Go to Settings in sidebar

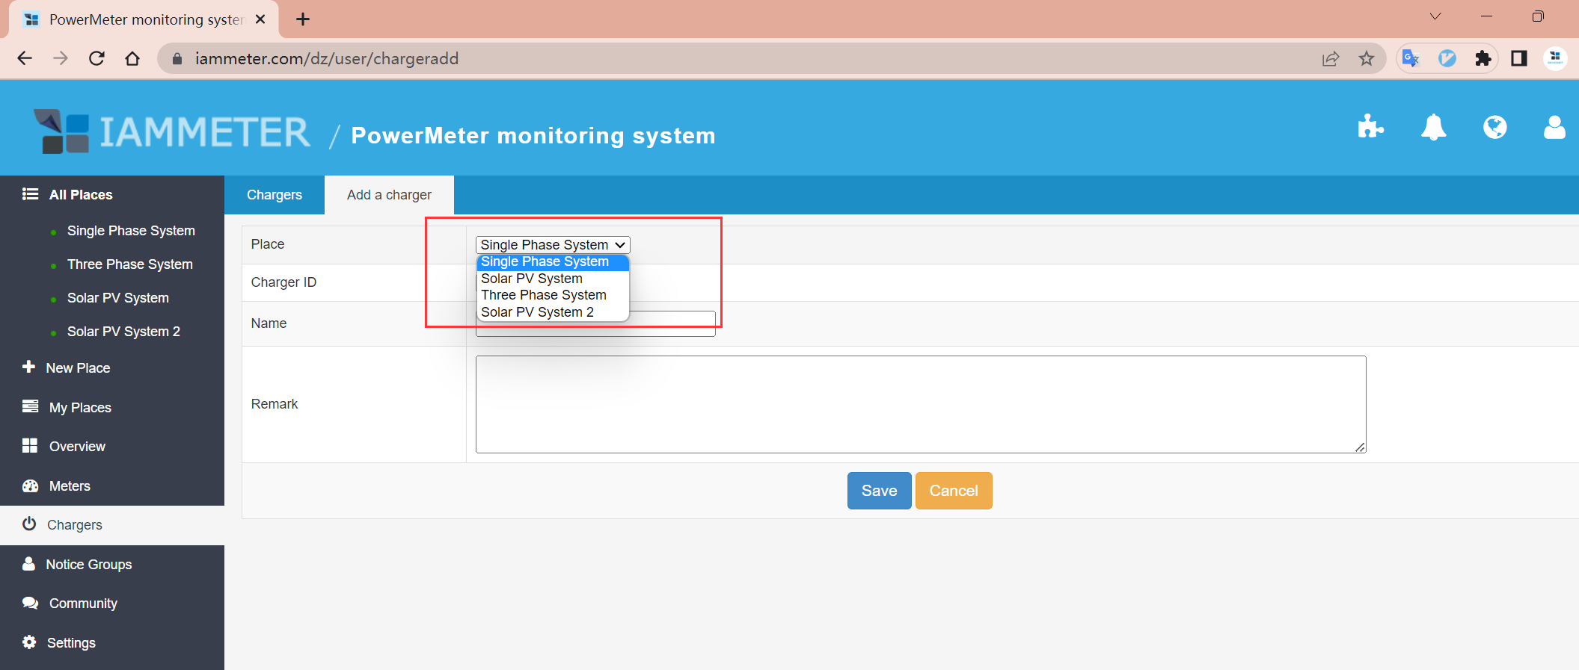tap(71, 643)
